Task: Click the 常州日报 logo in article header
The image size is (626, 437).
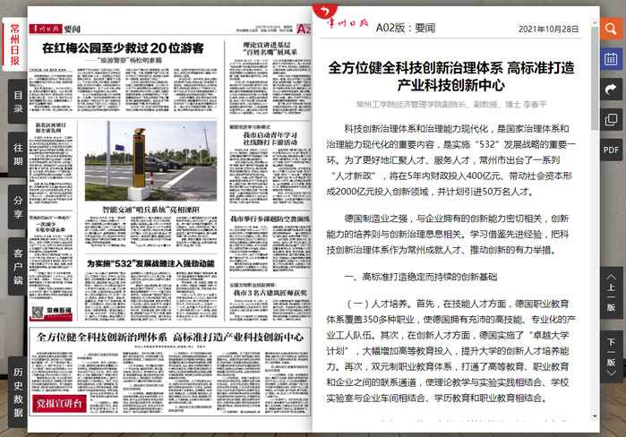Action: click(x=346, y=26)
